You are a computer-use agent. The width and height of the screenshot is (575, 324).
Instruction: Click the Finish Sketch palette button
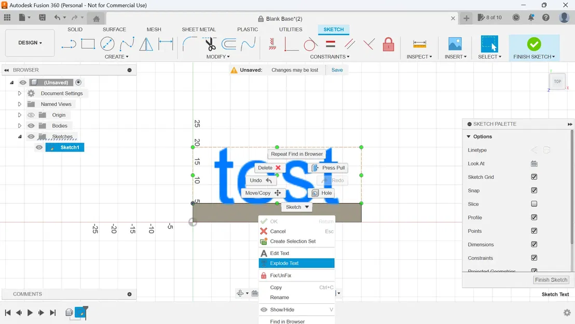[551, 279]
